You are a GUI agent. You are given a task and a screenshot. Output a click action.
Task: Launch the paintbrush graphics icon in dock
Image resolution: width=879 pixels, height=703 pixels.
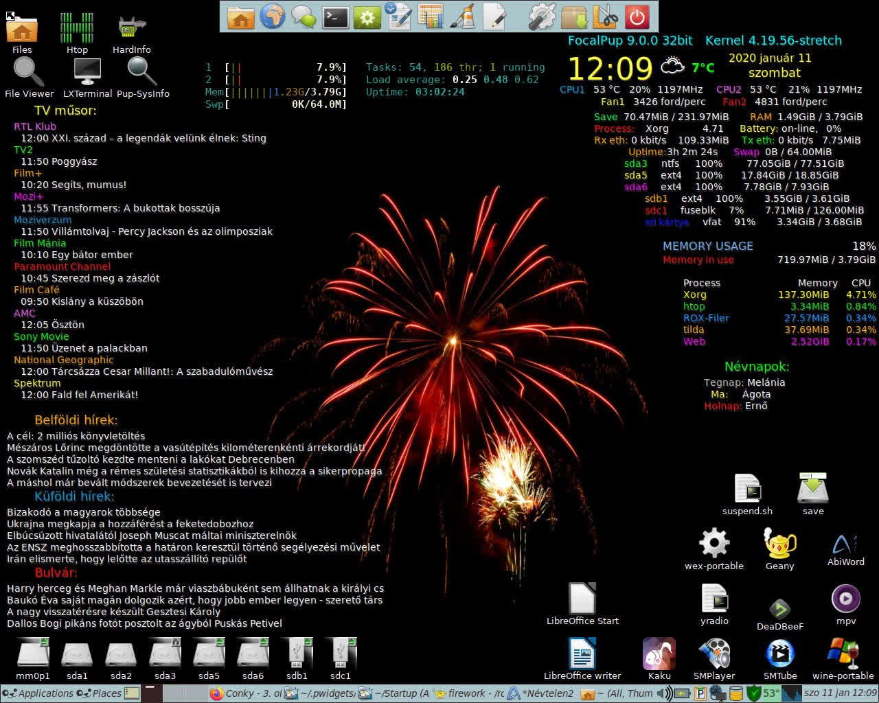(464, 16)
